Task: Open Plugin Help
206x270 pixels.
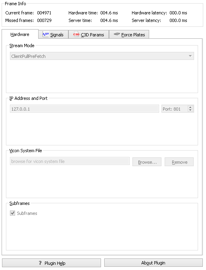Action: tap(51, 263)
